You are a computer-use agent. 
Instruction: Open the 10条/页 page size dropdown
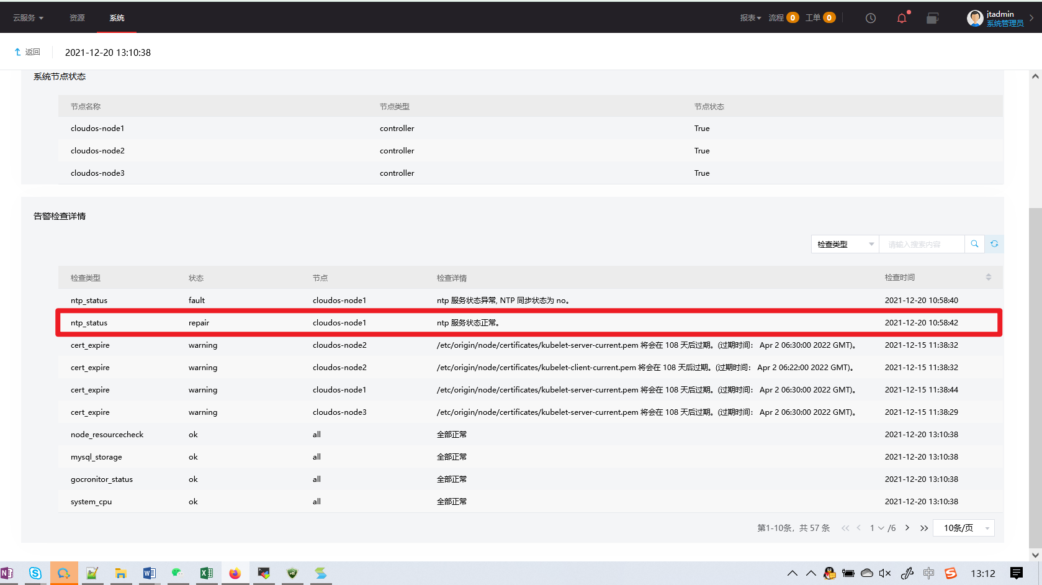tap(964, 528)
